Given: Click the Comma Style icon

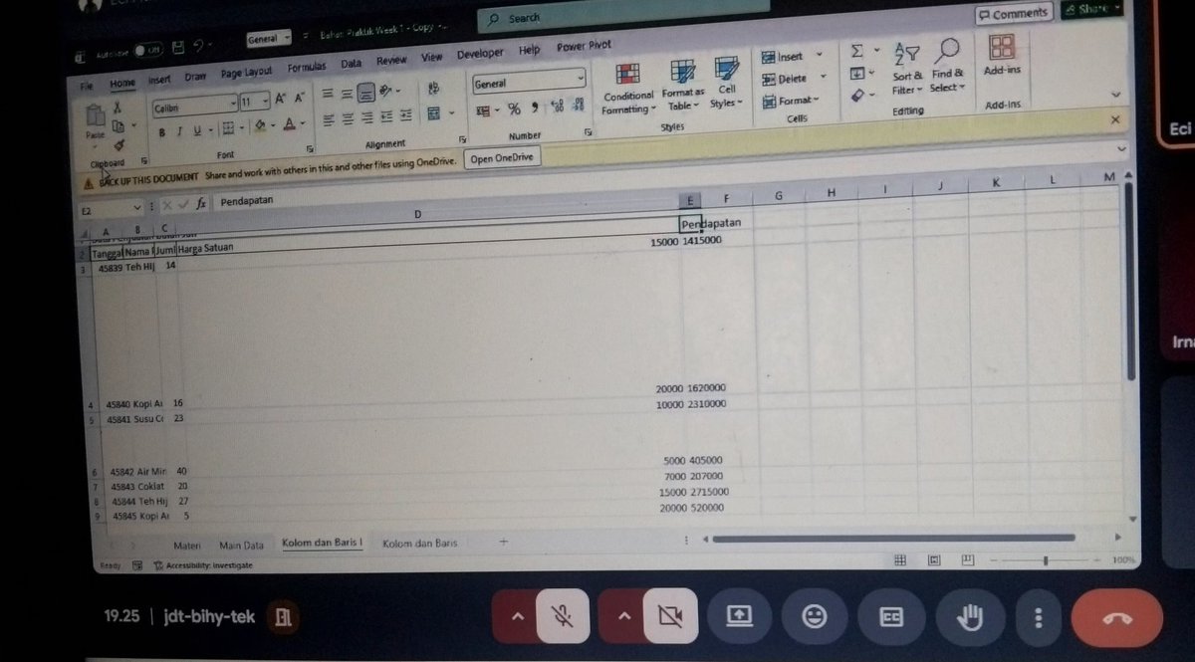Looking at the screenshot, I should (534, 109).
